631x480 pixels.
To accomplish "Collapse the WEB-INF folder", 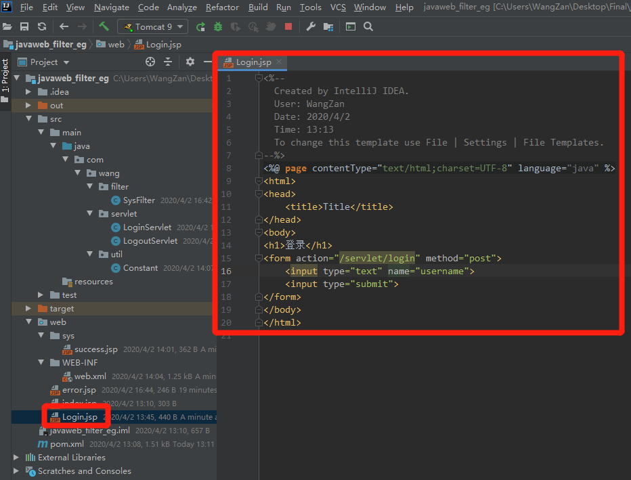I will (41, 362).
